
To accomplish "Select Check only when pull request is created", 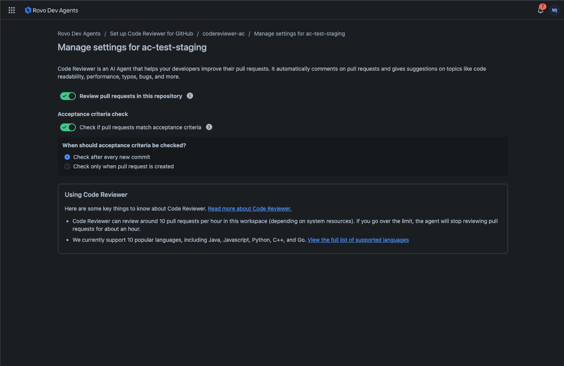I will (67, 166).
